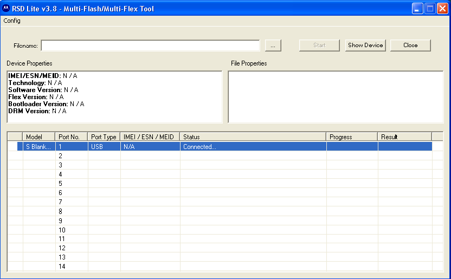Select the N/A cell in the device row
The height and width of the screenshot is (279, 451).
(150, 146)
